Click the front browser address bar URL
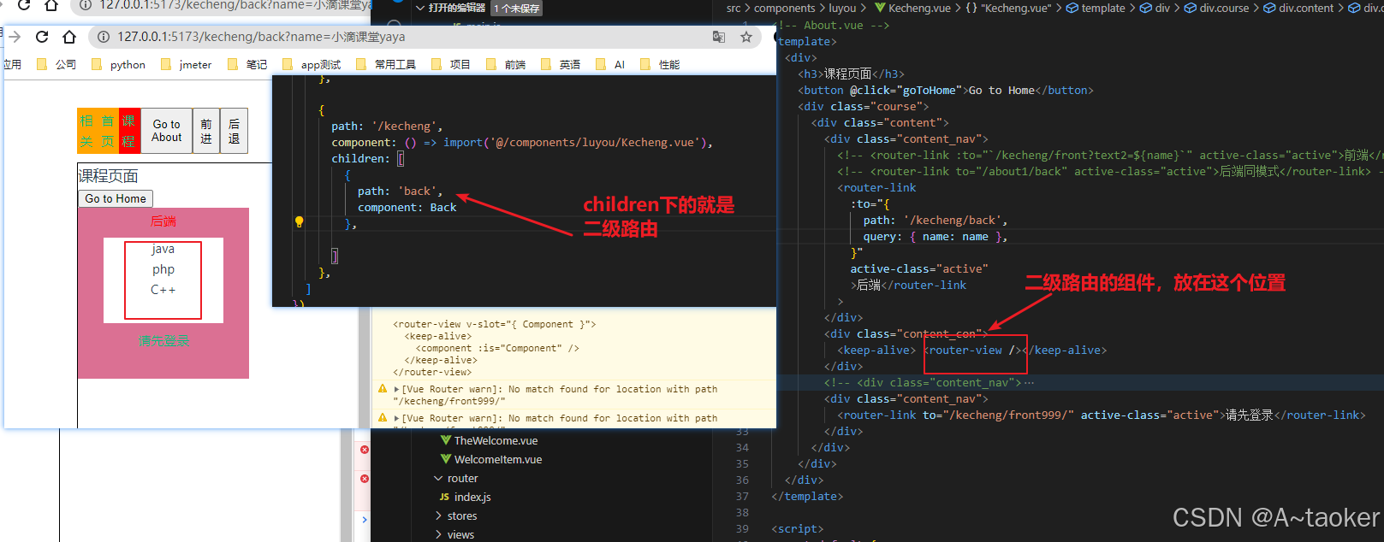This screenshot has width=1384, height=542. point(261,37)
